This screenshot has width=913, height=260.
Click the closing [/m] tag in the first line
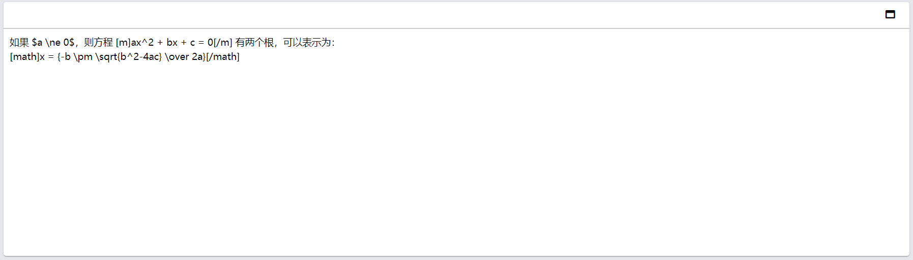[223, 43]
